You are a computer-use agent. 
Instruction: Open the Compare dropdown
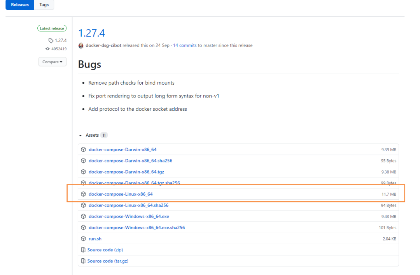tap(52, 62)
